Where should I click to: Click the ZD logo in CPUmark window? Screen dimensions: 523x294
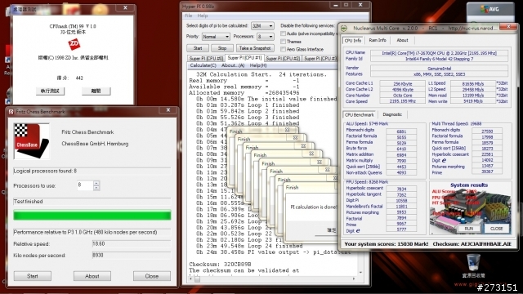click(x=74, y=44)
